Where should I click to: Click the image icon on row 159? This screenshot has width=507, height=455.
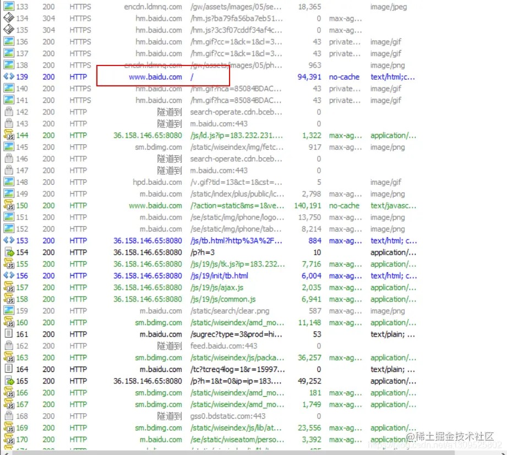pyautogui.click(x=9, y=310)
